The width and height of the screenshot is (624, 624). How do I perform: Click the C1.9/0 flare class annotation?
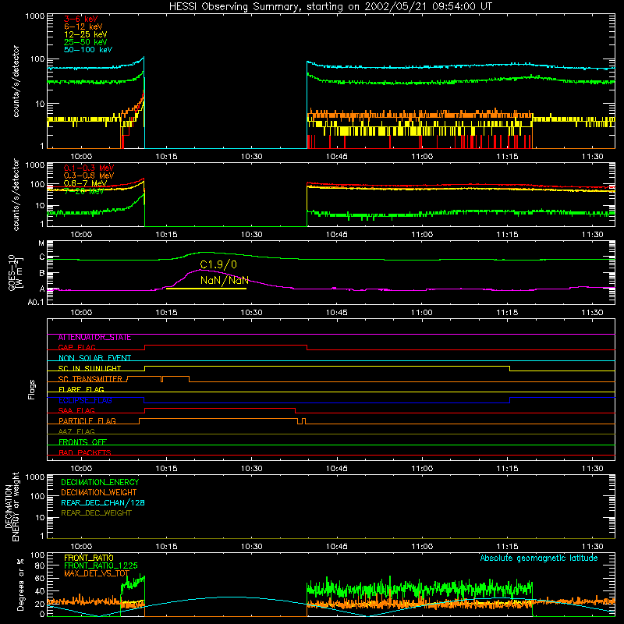218,264
